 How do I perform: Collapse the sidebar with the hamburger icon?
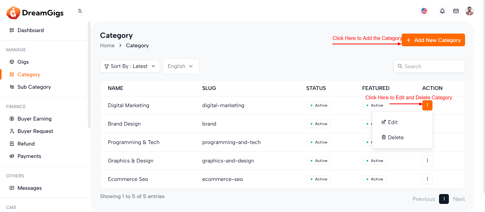point(80,11)
